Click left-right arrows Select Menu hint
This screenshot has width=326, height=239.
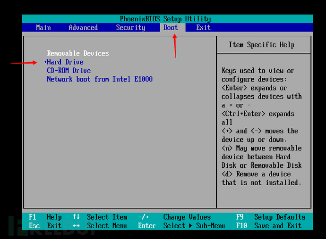[100, 225]
